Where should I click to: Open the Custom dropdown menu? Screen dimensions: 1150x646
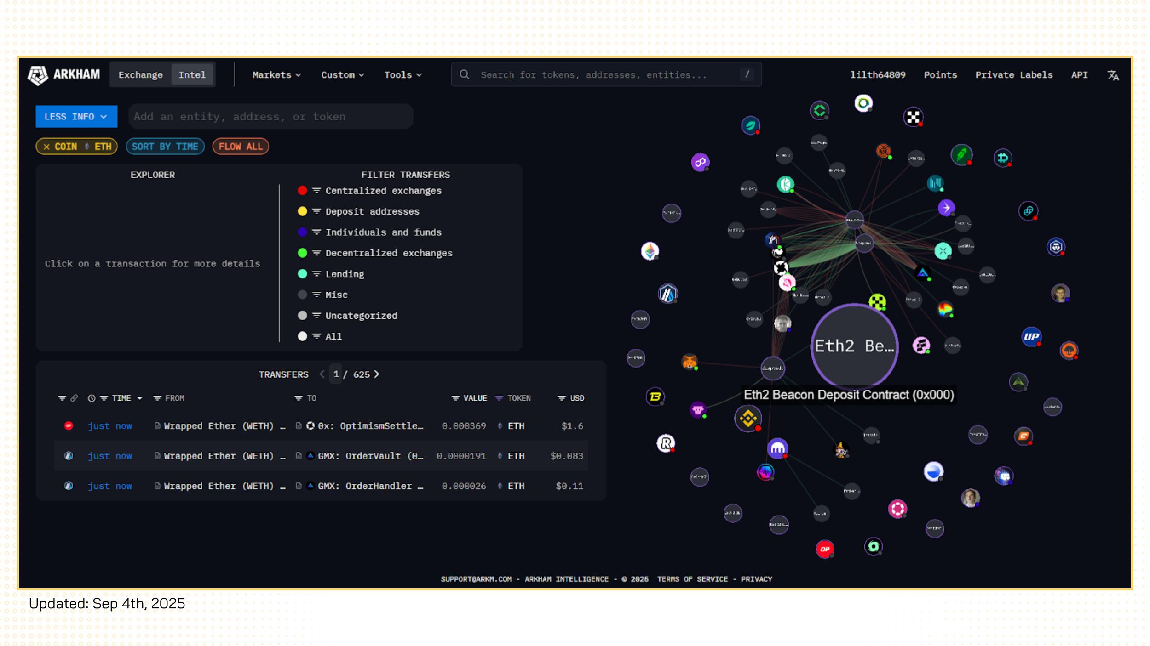[343, 75]
